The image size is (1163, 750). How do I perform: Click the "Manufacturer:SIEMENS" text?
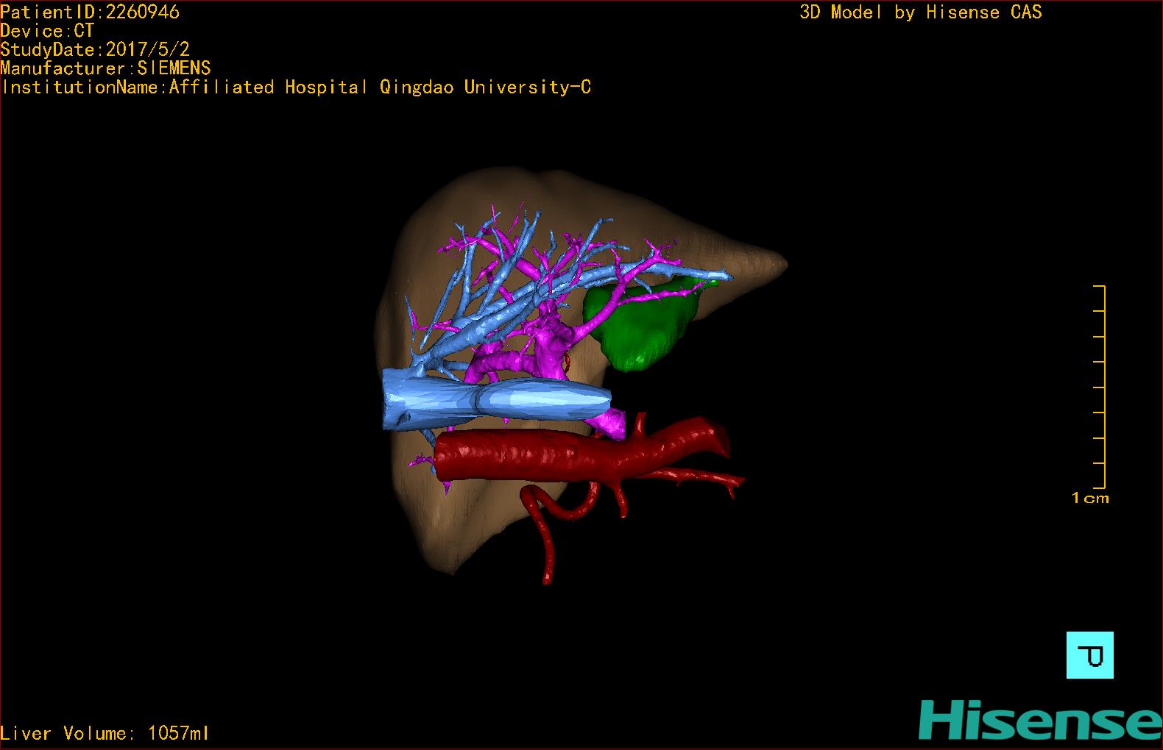[105, 68]
